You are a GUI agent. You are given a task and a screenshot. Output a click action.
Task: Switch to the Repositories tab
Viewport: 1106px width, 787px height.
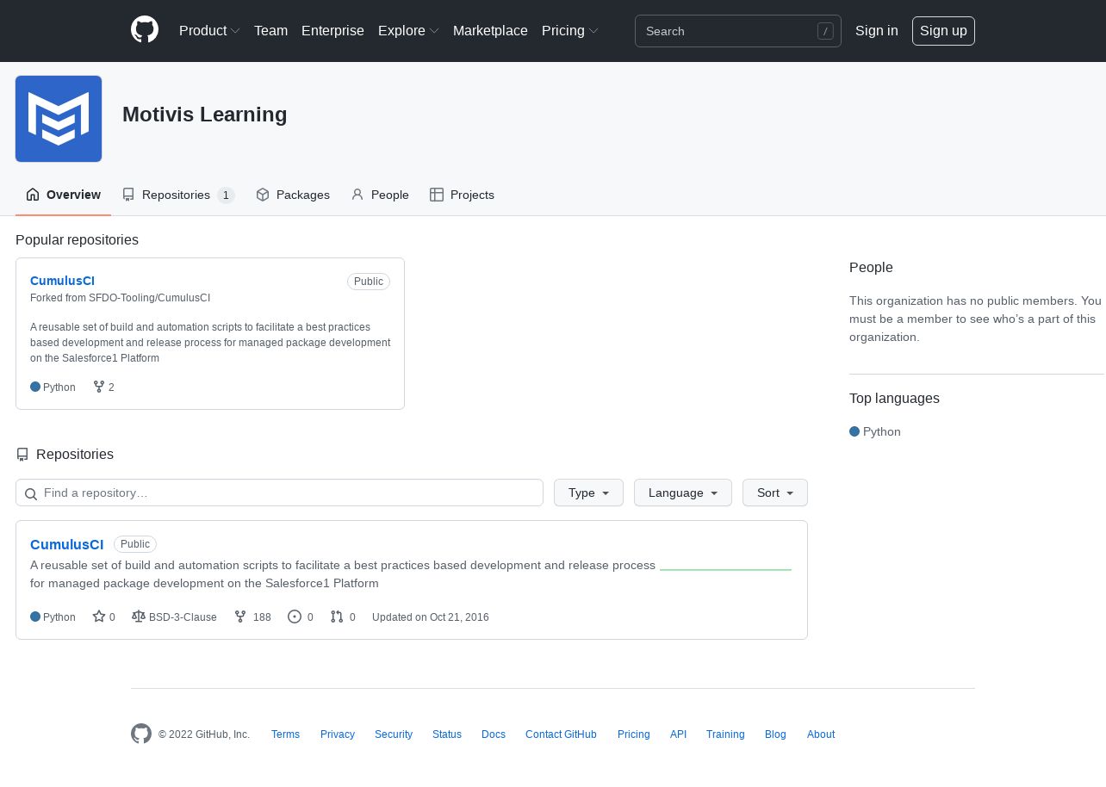(x=178, y=195)
